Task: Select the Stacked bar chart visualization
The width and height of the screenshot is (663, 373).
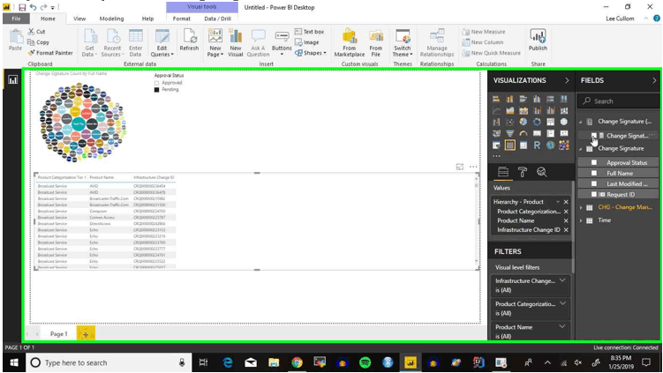Action: 496,99
